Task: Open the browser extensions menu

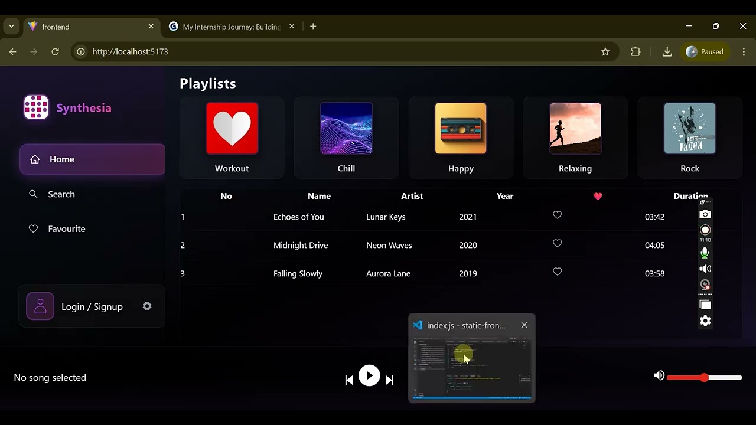Action: click(x=636, y=52)
